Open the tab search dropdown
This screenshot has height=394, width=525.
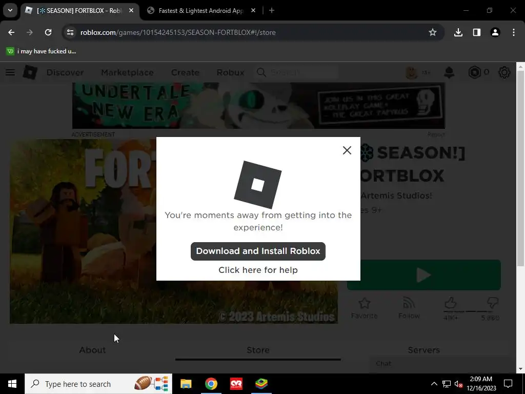click(10, 10)
